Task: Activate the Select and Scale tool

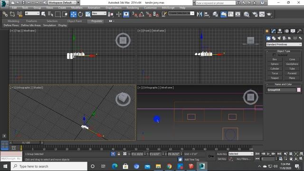Action: pos(88,14)
